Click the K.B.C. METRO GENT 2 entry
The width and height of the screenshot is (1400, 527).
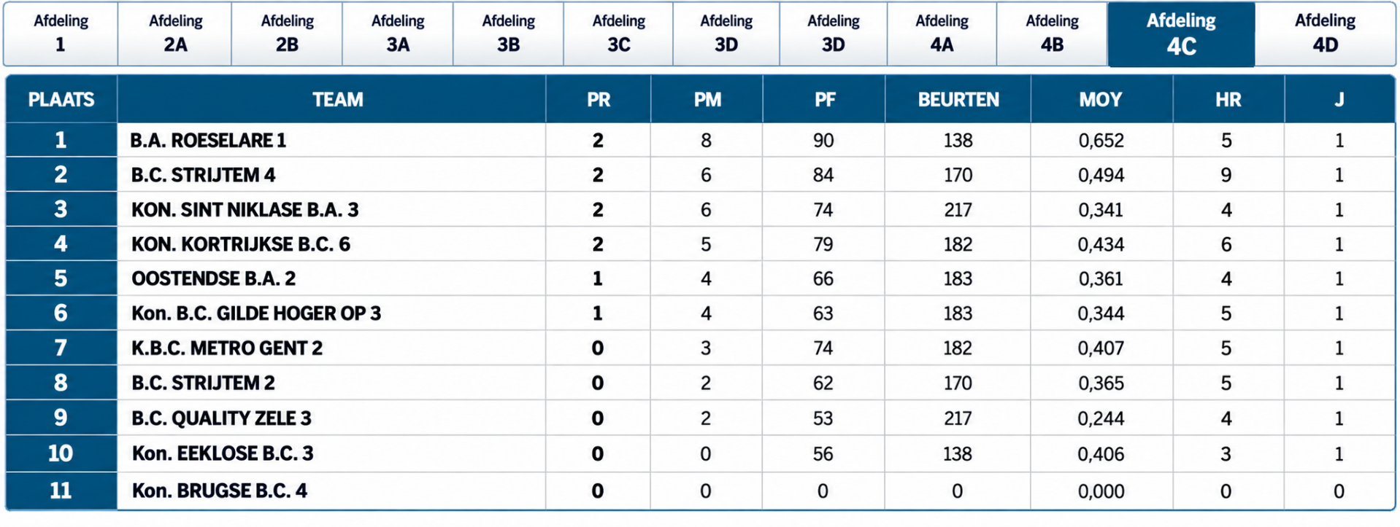pyautogui.click(x=227, y=348)
